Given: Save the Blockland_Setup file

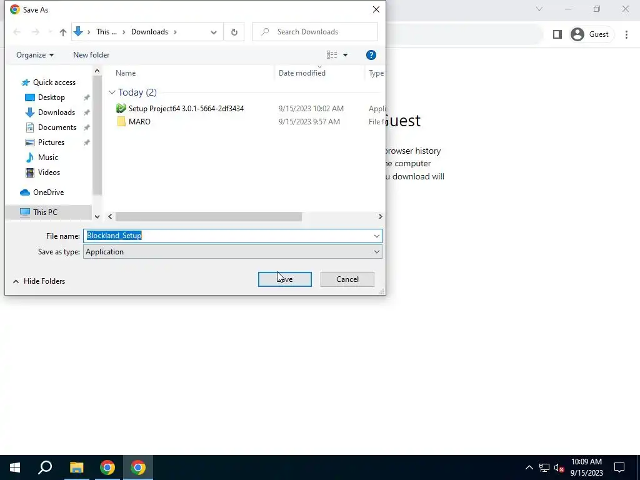Looking at the screenshot, I should [285, 279].
